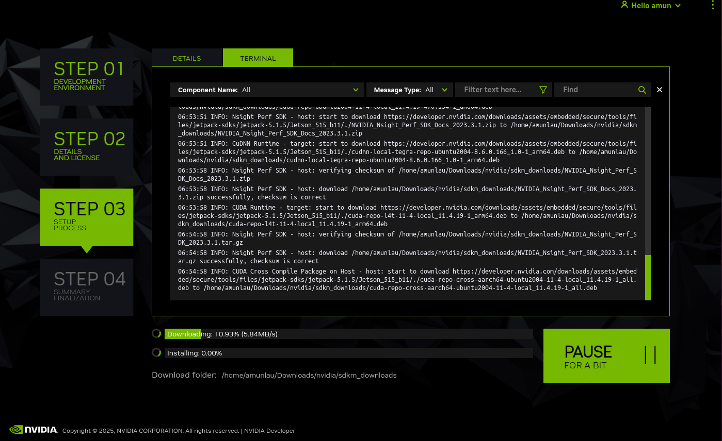The width and height of the screenshot is (722, 441).
Task: Select STEP 04 Summary Finalization
Action: (x=87, y=287)
